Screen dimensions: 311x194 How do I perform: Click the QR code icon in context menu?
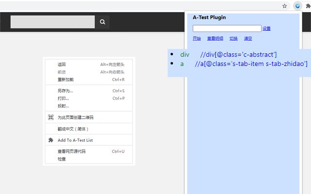coord(51,117)
